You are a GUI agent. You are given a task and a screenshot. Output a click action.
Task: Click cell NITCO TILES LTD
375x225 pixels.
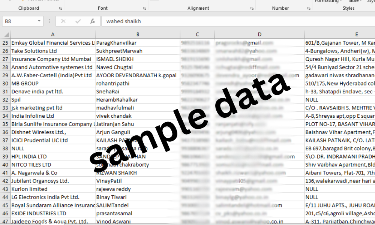pyautogui.click(x=52, y=165)
